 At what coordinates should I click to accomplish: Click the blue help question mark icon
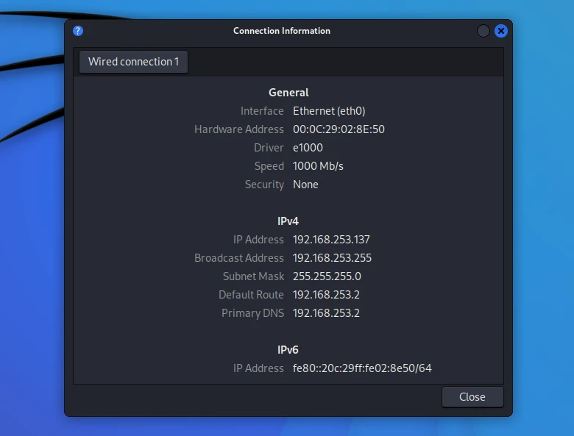tap(78, 31)
